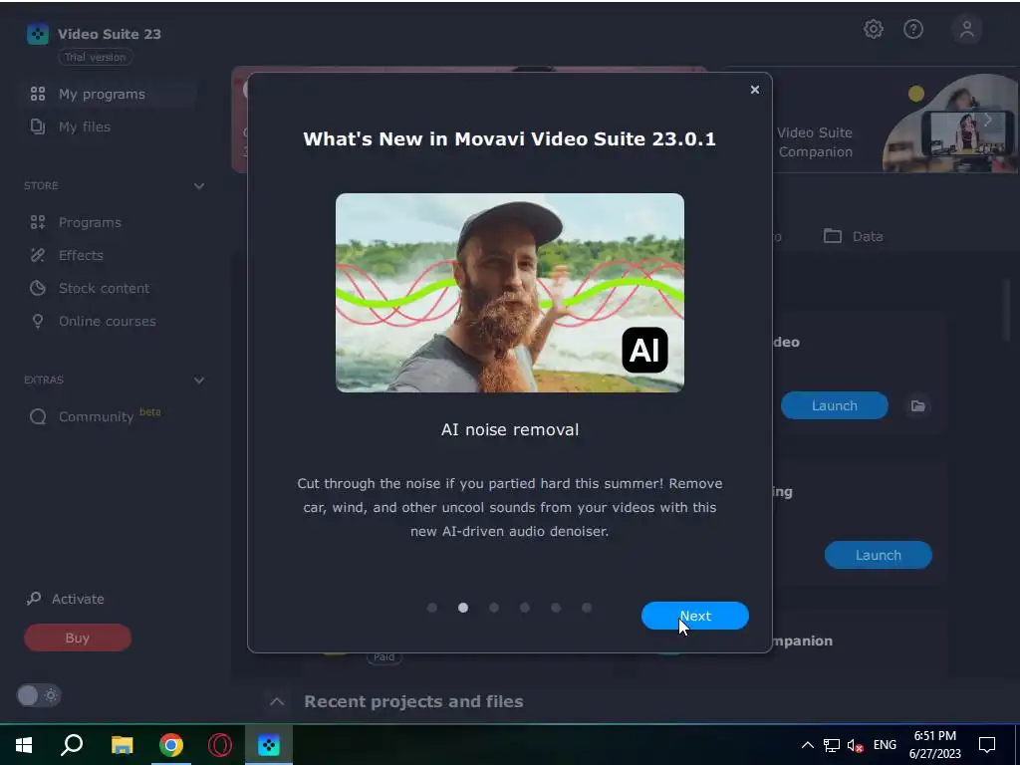This screenshot has height=765, width=1020.
Task: Click the Video Suite 23 logo icon
Action: (x=38, y=34)
